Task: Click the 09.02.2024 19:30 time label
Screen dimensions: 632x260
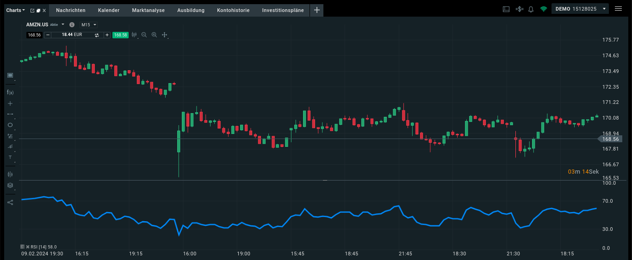Action: pos(43,254)
